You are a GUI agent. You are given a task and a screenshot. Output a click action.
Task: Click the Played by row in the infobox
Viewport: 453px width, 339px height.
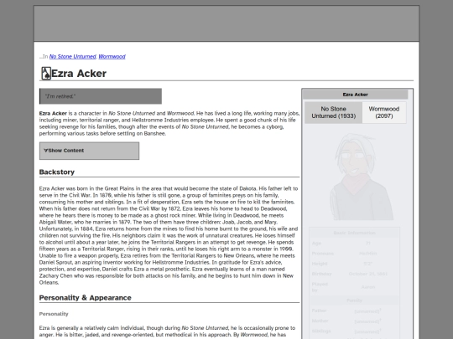pyautogui.click(x=355, y=287)
